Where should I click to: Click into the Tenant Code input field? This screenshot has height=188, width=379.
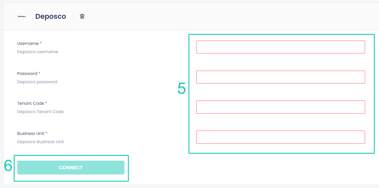(280, 107)
